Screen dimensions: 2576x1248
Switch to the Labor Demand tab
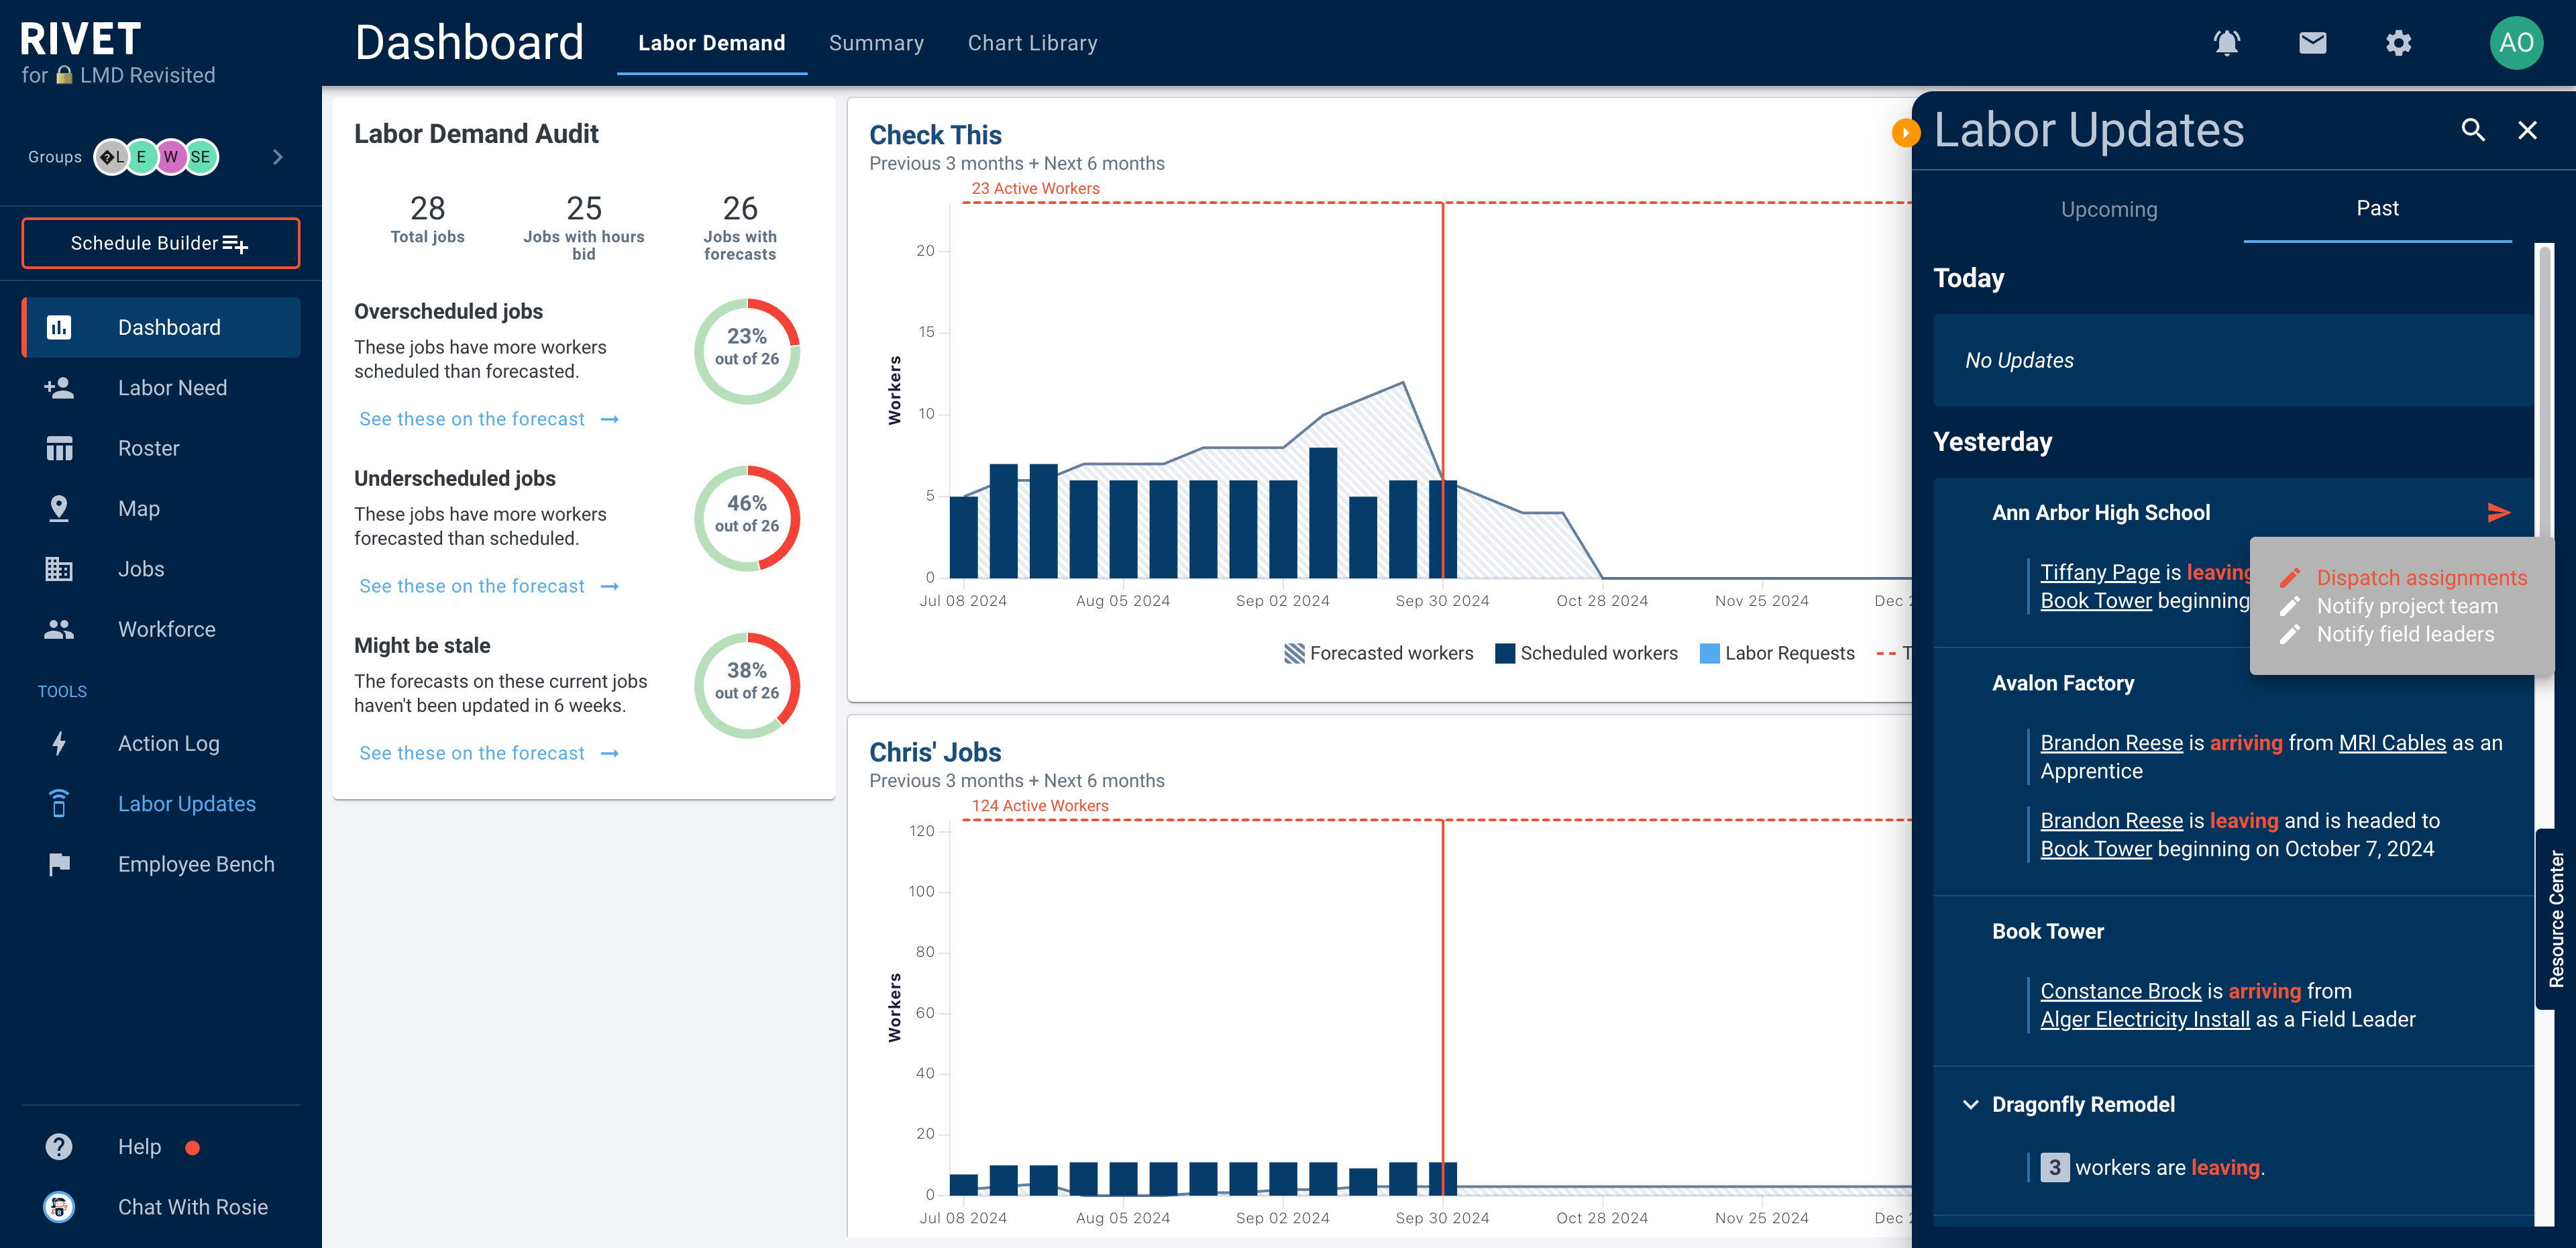pyautogui.click(x=711, y=43)
